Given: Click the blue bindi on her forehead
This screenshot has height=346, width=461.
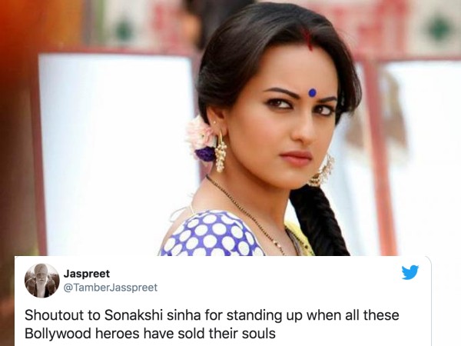Looking at the screenshot, I should [312, 93].
